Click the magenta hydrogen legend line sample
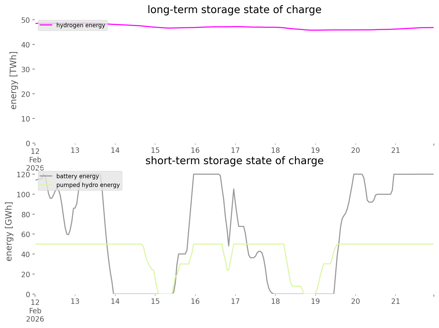439x328 pixels. (46, 25)
